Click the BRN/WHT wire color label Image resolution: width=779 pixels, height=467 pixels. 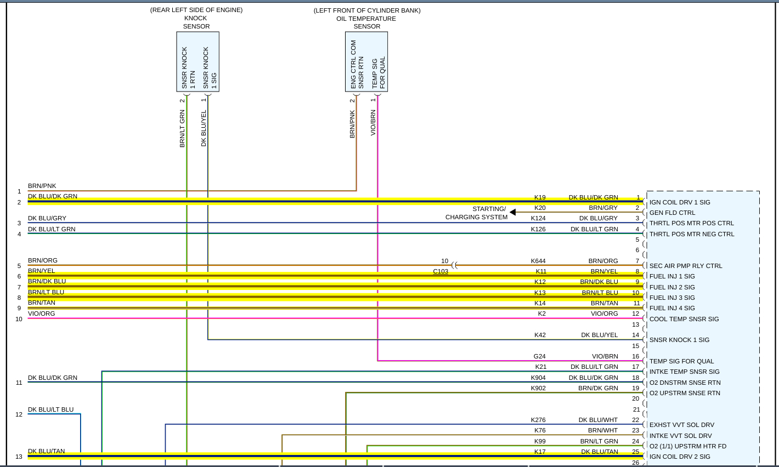tap(603, 430)
